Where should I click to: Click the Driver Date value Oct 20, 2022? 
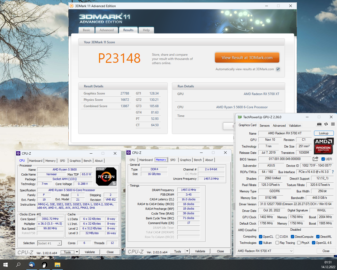(272, 210)
